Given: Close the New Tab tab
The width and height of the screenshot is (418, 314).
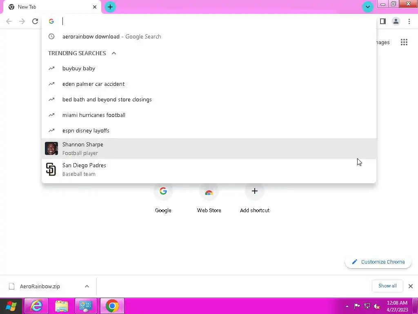Looking at the screenshot, I should (95, 7).
